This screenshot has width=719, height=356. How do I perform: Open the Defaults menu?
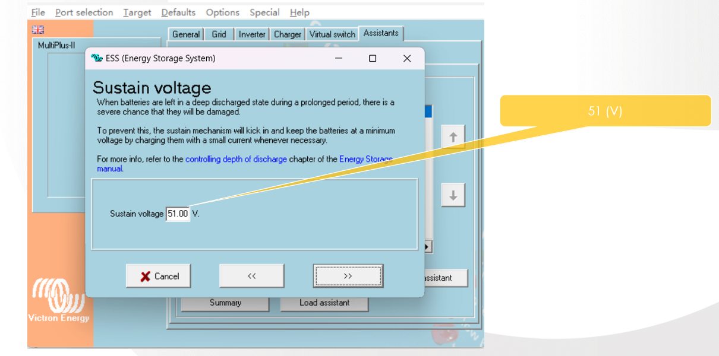tap(178, 12)
